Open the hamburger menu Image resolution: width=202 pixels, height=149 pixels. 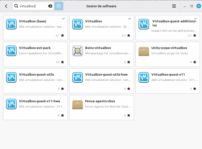(x=174, y=6)
